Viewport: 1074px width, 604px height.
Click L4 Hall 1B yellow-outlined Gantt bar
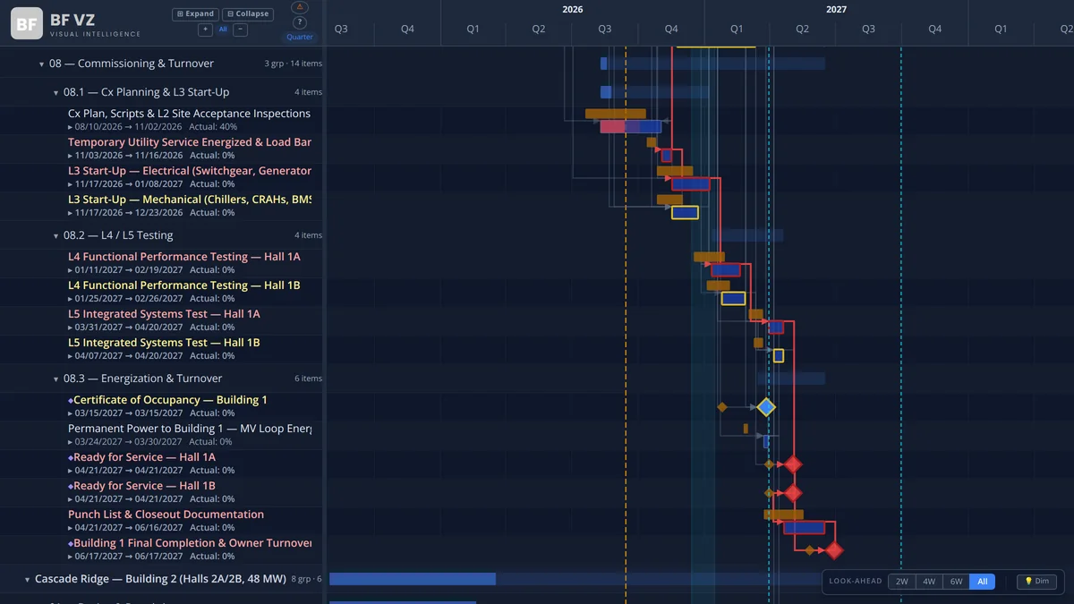[x=733, y=298]
